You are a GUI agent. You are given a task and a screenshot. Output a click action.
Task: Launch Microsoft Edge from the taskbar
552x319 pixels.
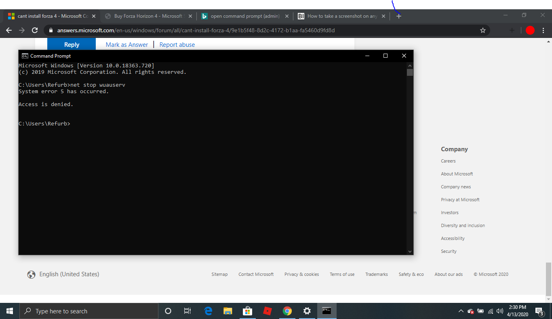point(208,311)
